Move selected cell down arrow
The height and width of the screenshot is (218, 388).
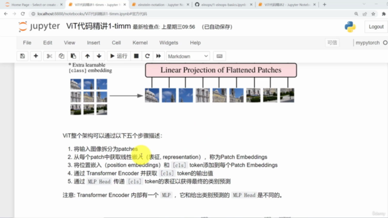(x=99, y=56)
